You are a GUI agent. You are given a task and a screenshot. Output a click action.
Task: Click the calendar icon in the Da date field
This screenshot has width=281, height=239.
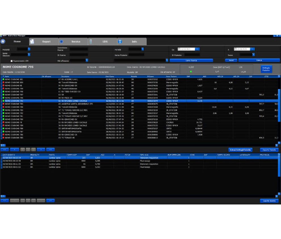point(179,49)
